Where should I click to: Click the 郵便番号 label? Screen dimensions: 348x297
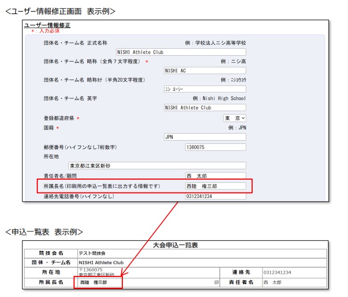(x=80, y=147)
